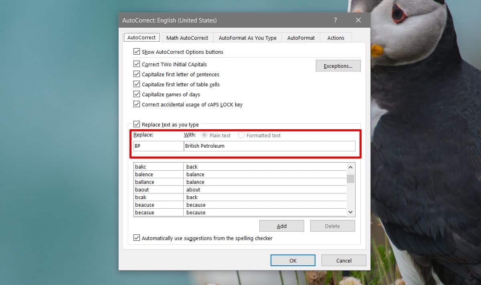Image resolution: width=481 pixels, height=285 pixels.
Task: Open the AutoFormat As You Type tab
Action: pyautogui.click(x=247, y=37)
